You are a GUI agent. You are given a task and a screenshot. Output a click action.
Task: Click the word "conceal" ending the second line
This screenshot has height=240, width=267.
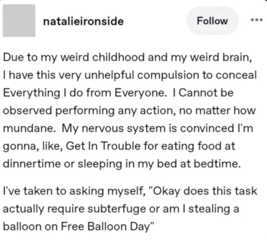[x=236, y=75]
